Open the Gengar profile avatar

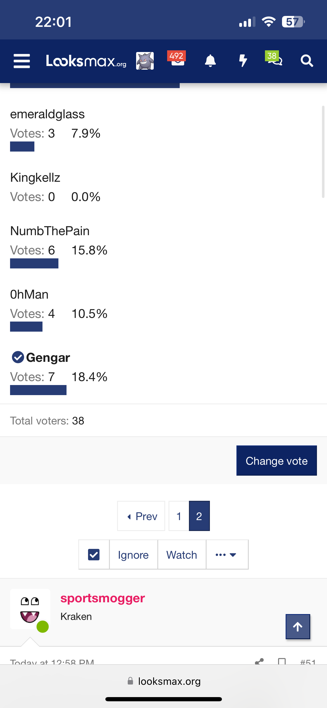pos(145,61)
